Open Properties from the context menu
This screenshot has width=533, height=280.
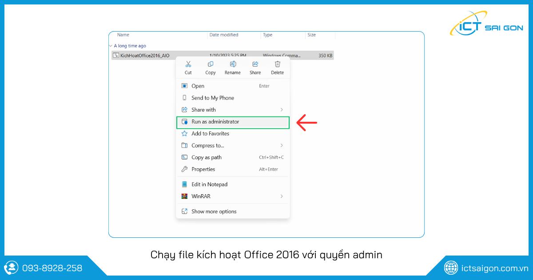233,169
